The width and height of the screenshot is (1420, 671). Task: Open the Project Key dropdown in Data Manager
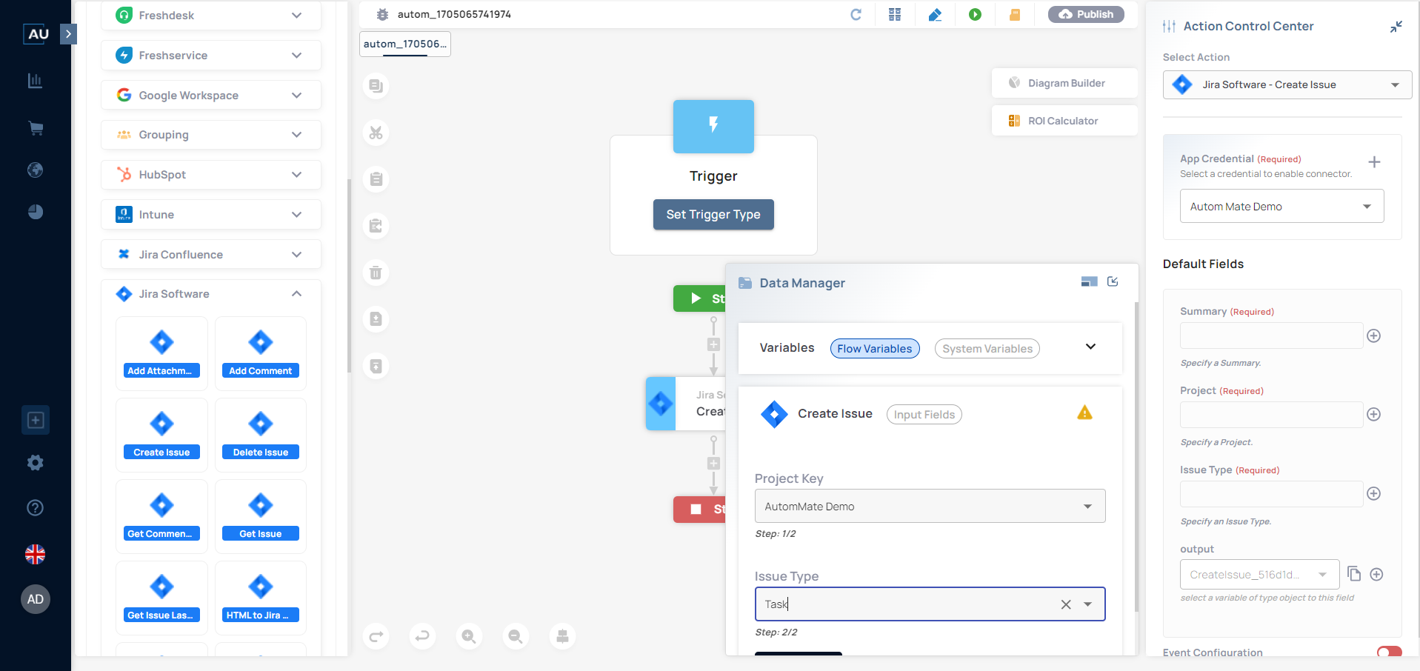(1086, 506)
